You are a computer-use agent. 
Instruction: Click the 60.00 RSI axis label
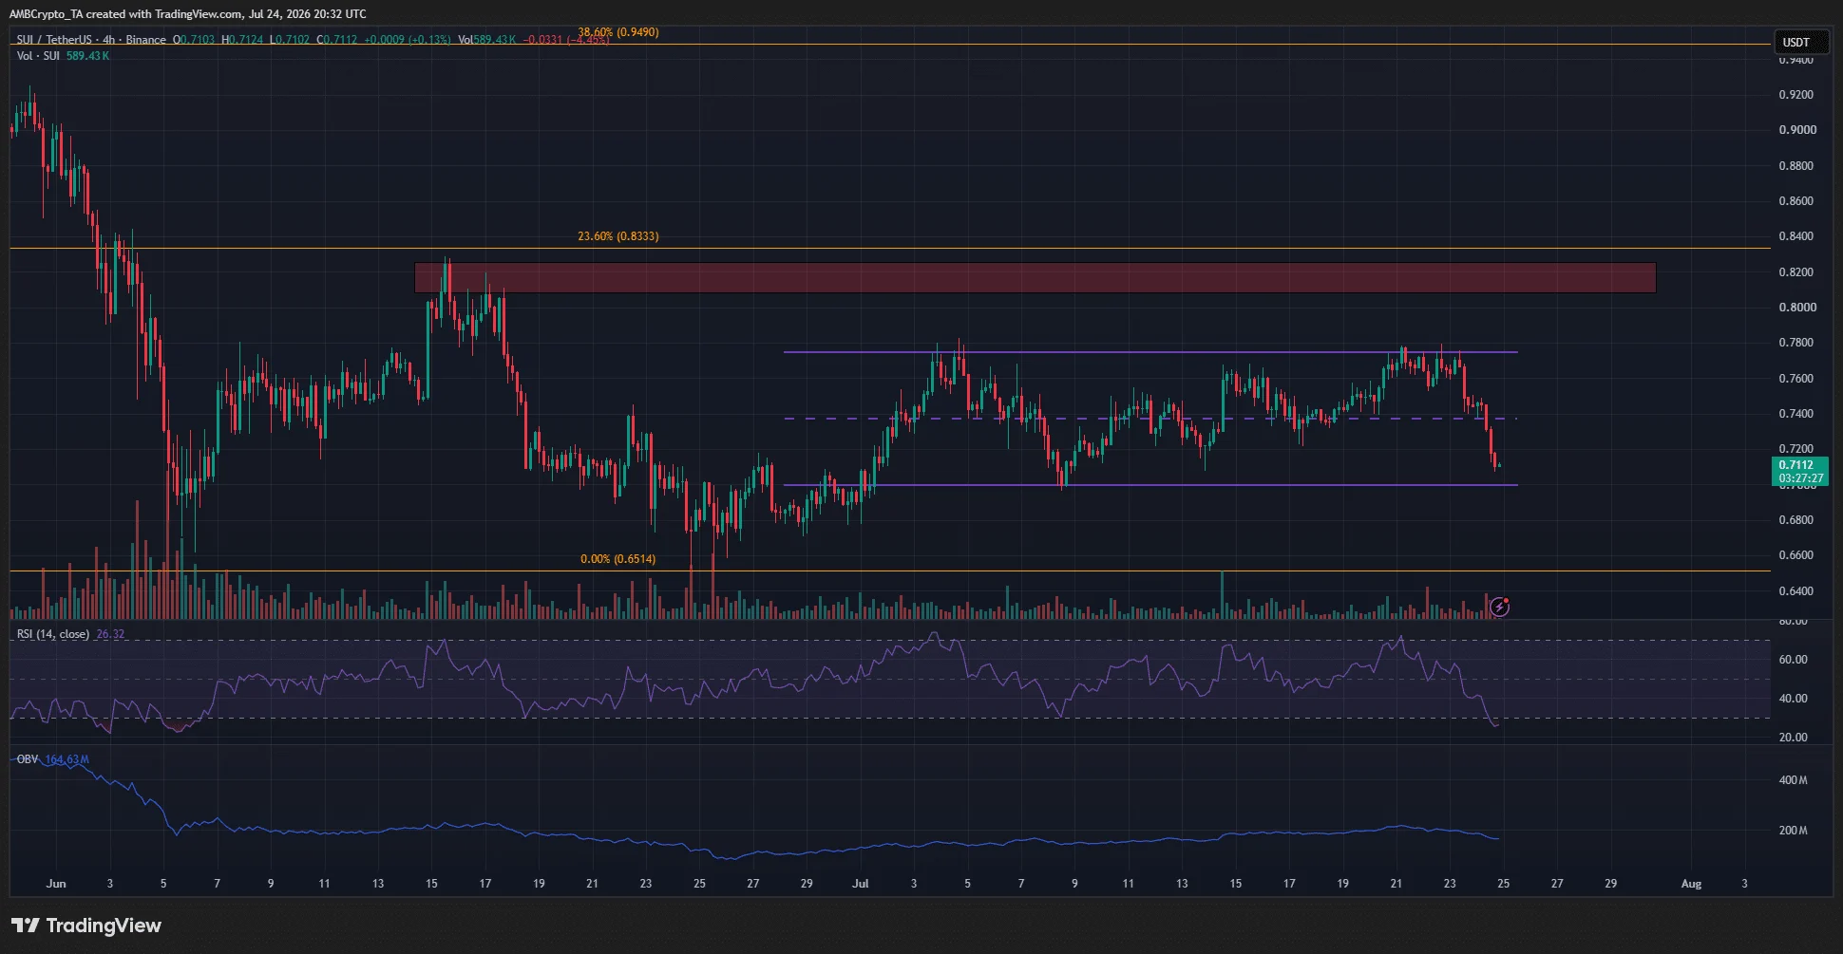pos(1794,660)
